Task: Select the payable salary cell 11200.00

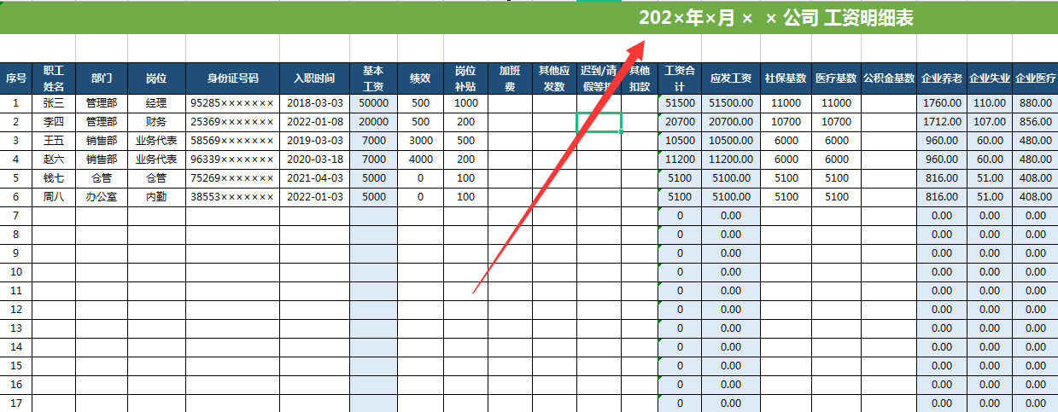Action: coord(731,160)
